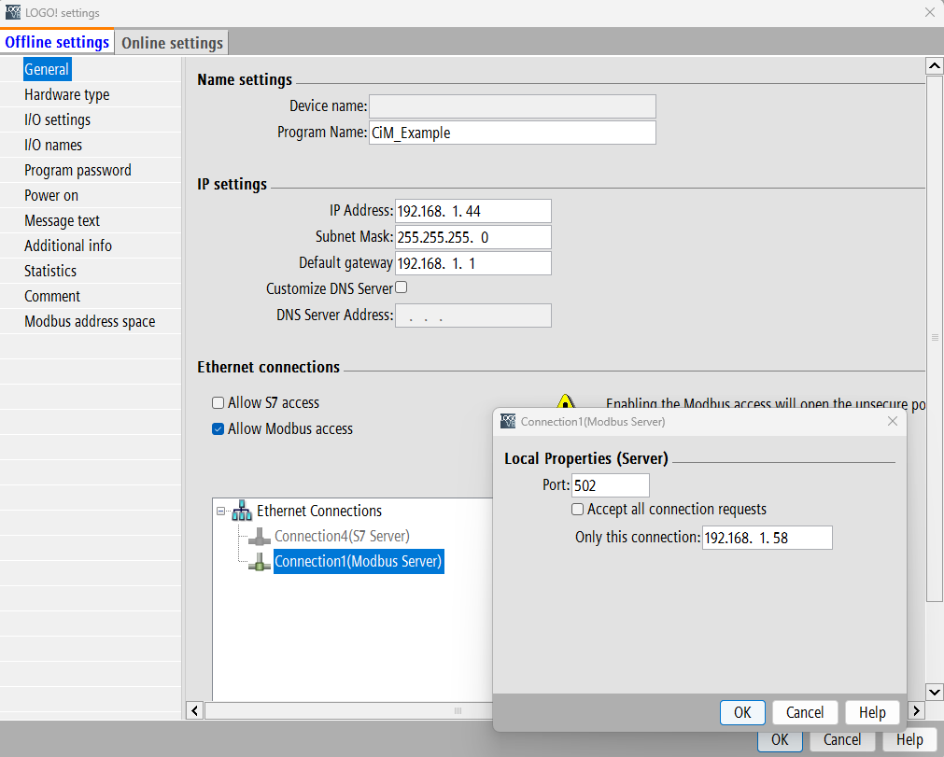Viewport: 944px width, 757px height.
Task: Select the Hardware type section
Action: (x=67, y=94)
